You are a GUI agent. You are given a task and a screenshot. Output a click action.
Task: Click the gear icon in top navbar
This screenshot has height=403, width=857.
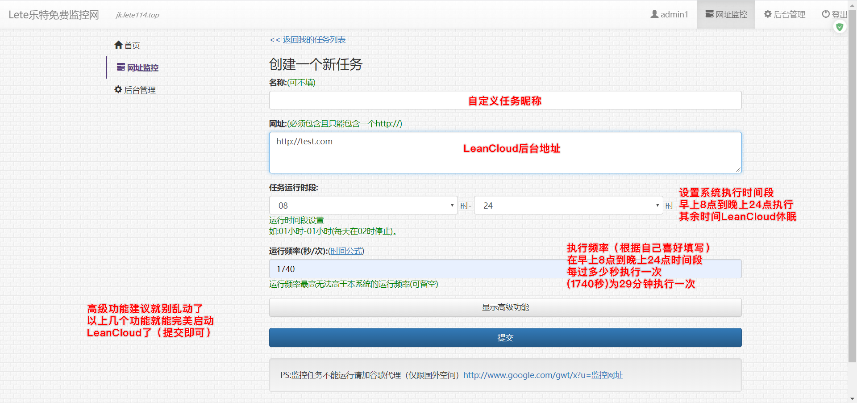click(x=768, y=14)
